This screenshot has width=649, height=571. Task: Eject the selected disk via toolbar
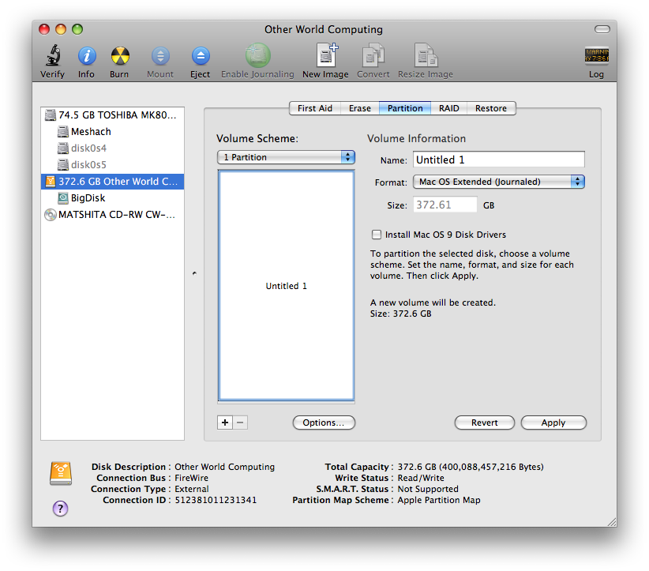tap(201, 56)
